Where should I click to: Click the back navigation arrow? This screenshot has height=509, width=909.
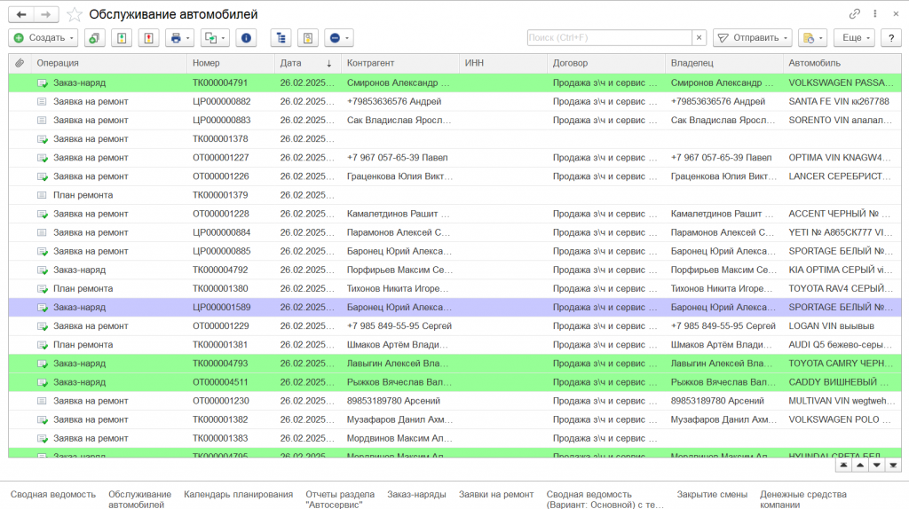[x=21, y=14]
